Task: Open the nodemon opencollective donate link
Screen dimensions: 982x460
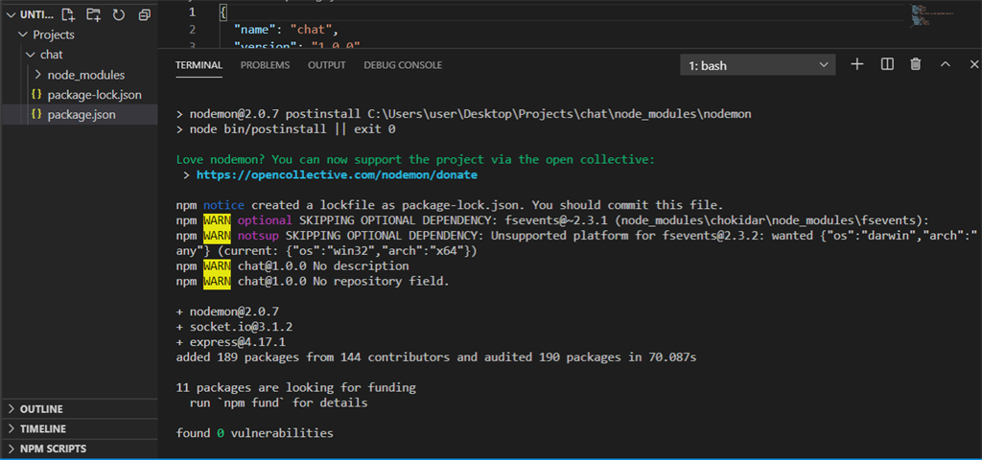Action: click(337, 175)
